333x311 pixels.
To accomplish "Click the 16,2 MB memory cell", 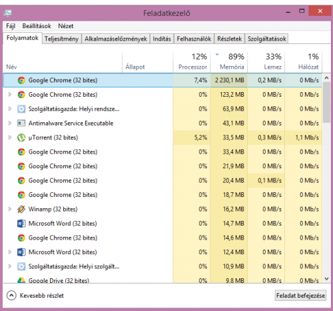I will pyautogui.click(x=229, y=209).
